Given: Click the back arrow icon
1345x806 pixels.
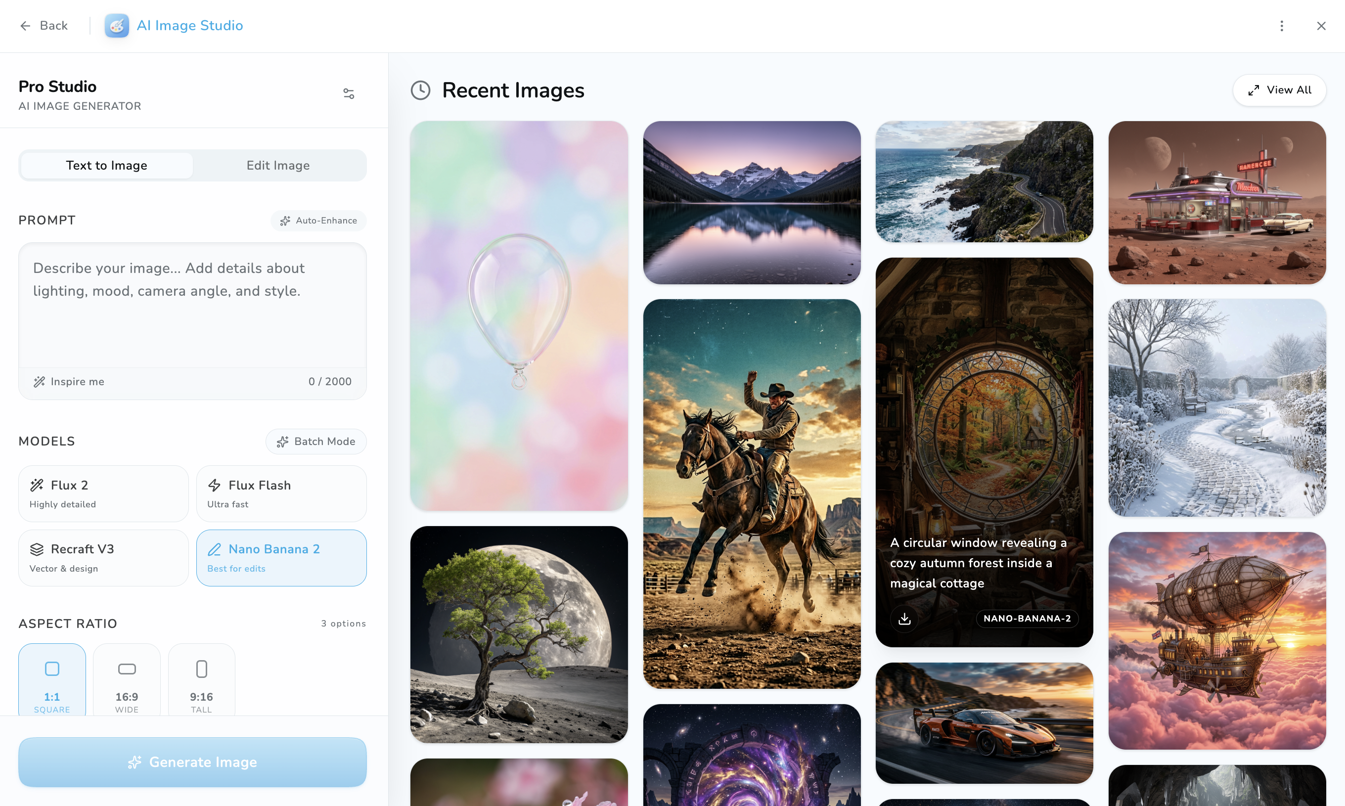Looking at the screenshot, I should click(x=25, y=26).
